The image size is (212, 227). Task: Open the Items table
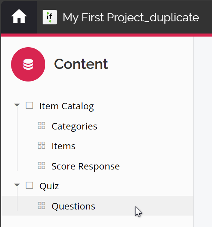[x=64, y=146]
